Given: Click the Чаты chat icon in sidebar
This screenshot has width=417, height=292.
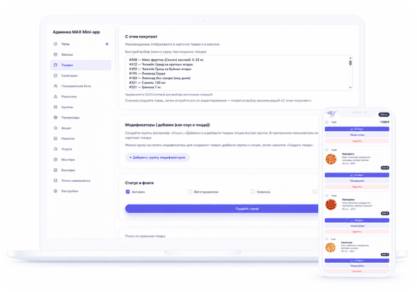Looking at the screenshot, I should [55, 44].
